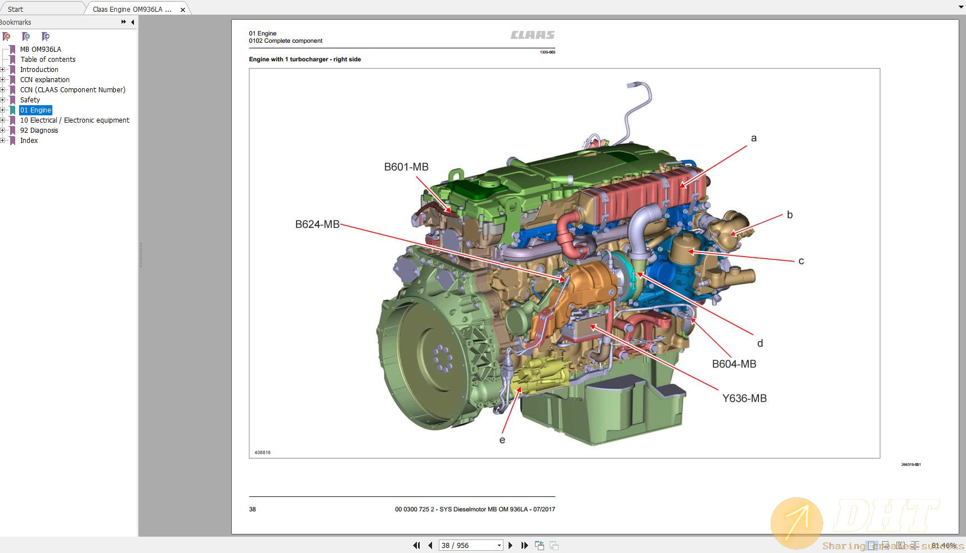Click the go to bookmark icon

[x=46, y=37]
